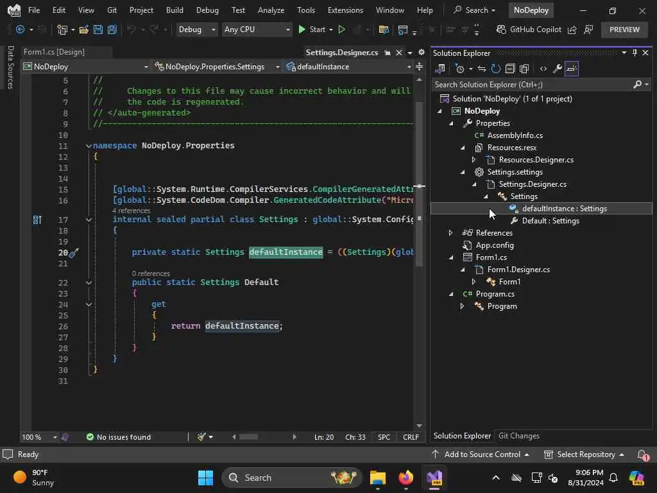Click the Collapse All icon in Solution Explorer
Viewport: 657px width, 493px height.
coord(510,69)
